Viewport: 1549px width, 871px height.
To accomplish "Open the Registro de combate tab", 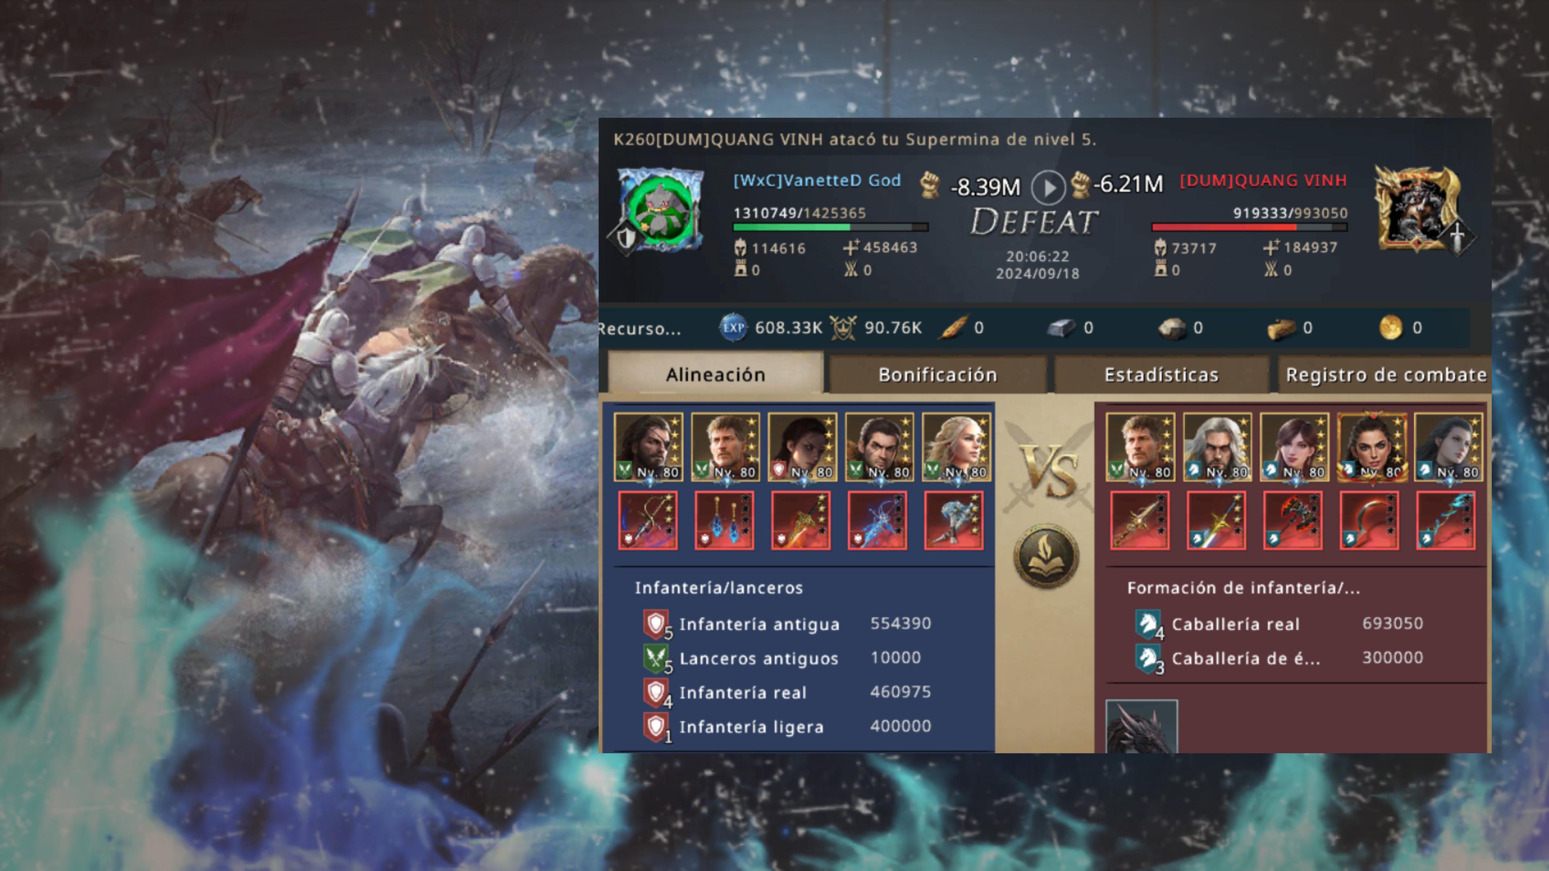I will (1385, 375).
